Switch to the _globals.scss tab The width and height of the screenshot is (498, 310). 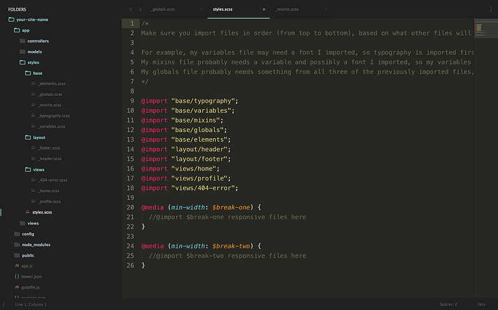(162, 9)
